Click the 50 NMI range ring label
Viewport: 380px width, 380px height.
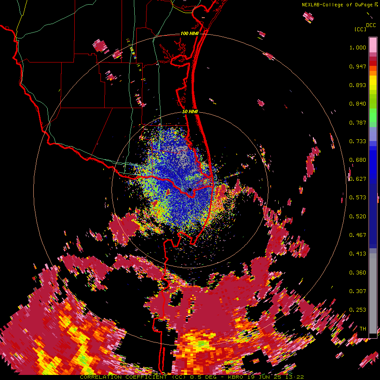tap(190, 111)
